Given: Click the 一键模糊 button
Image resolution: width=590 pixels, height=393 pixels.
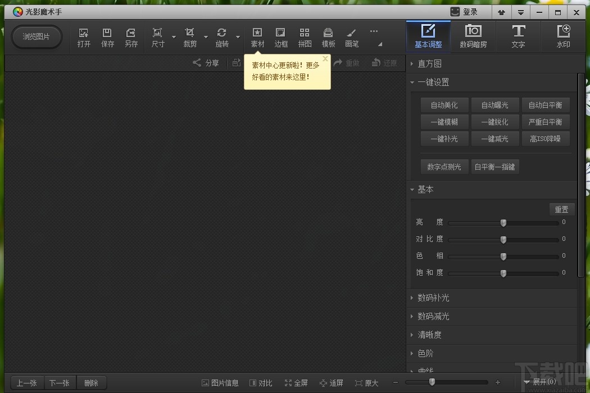Looking at the screenshot, I should point(444,122).
